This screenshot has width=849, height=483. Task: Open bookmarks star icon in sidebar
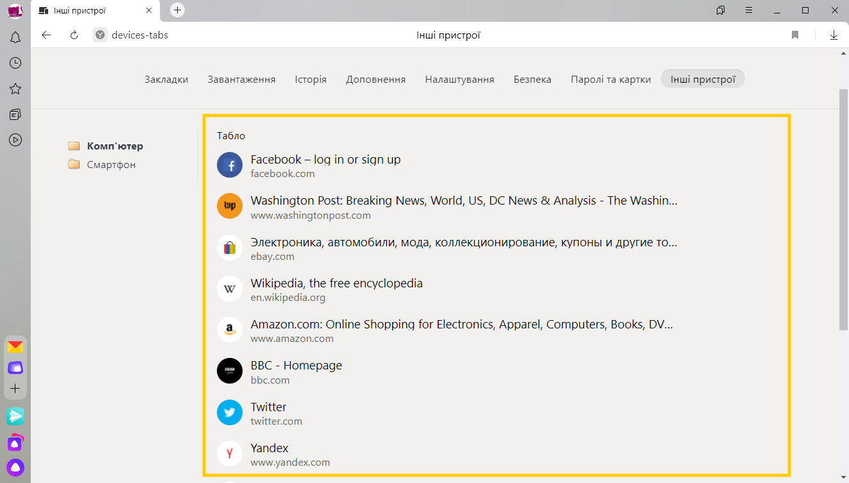15,89
